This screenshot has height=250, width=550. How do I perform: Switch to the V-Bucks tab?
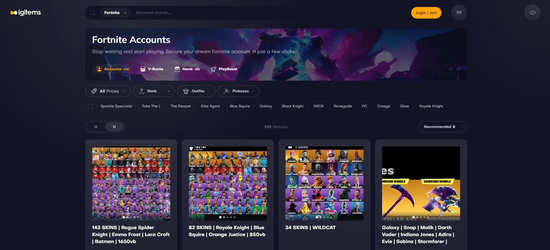tap(152, 69)
